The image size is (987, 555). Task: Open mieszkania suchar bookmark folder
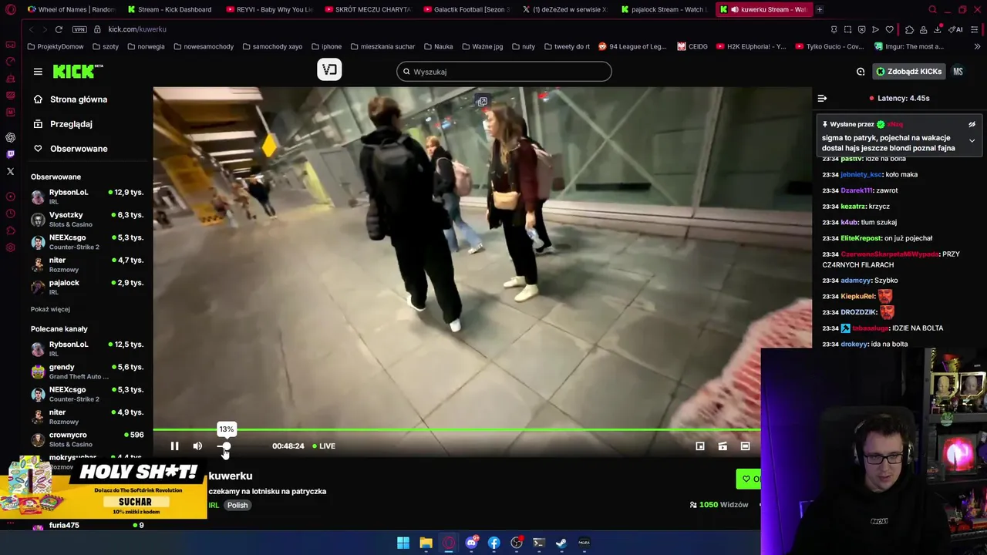click(382, 46)
